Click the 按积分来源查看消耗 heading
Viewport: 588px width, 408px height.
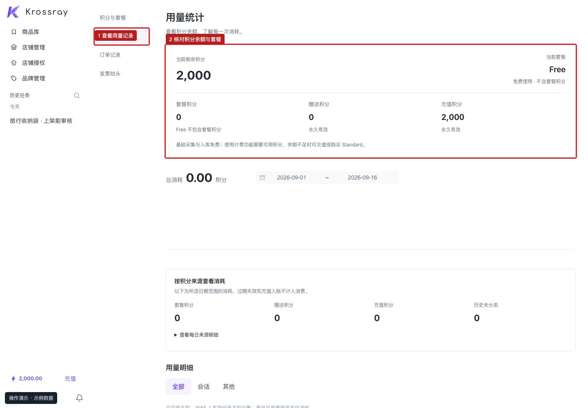pyautogui.click(x=200, y=281)
